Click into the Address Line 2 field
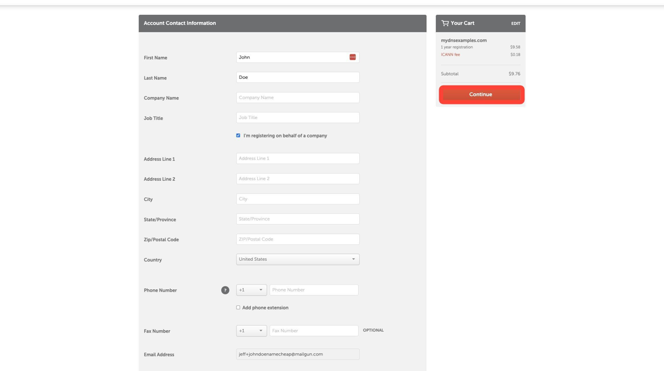664x371 pixels. 298,179
